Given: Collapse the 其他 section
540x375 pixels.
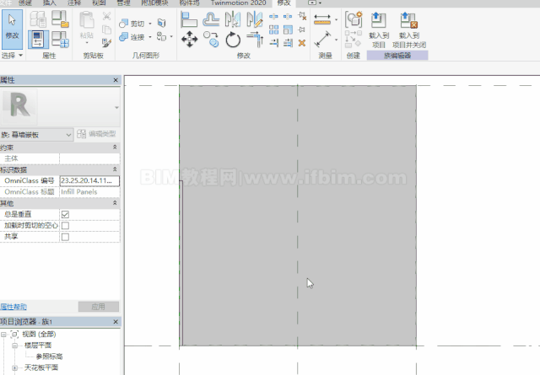Looking at the screenshot, I should (115, 203).
